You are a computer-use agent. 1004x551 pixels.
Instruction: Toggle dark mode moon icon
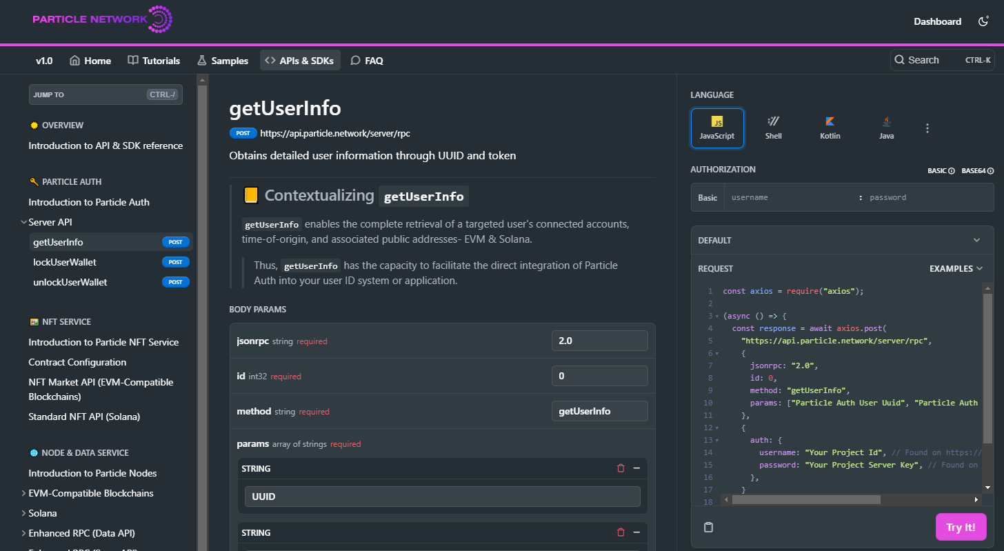984,21
